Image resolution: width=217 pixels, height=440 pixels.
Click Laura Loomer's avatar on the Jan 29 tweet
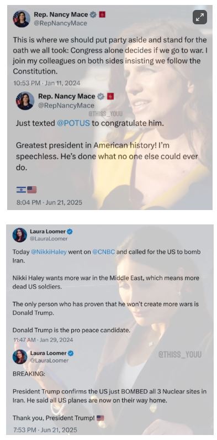click(20, 235)
